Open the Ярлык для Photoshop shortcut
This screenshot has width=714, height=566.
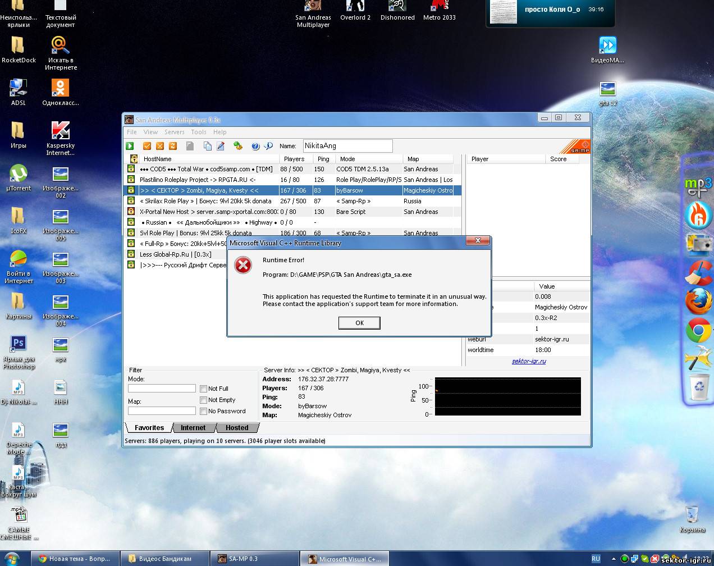(19, 352)
